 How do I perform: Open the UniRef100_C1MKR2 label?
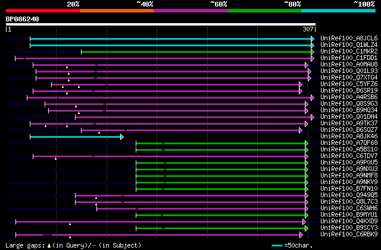click(x=349, y=51)
